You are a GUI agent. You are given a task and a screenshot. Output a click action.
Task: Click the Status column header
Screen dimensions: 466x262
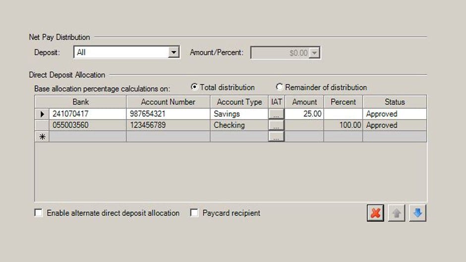click(395, 102)
